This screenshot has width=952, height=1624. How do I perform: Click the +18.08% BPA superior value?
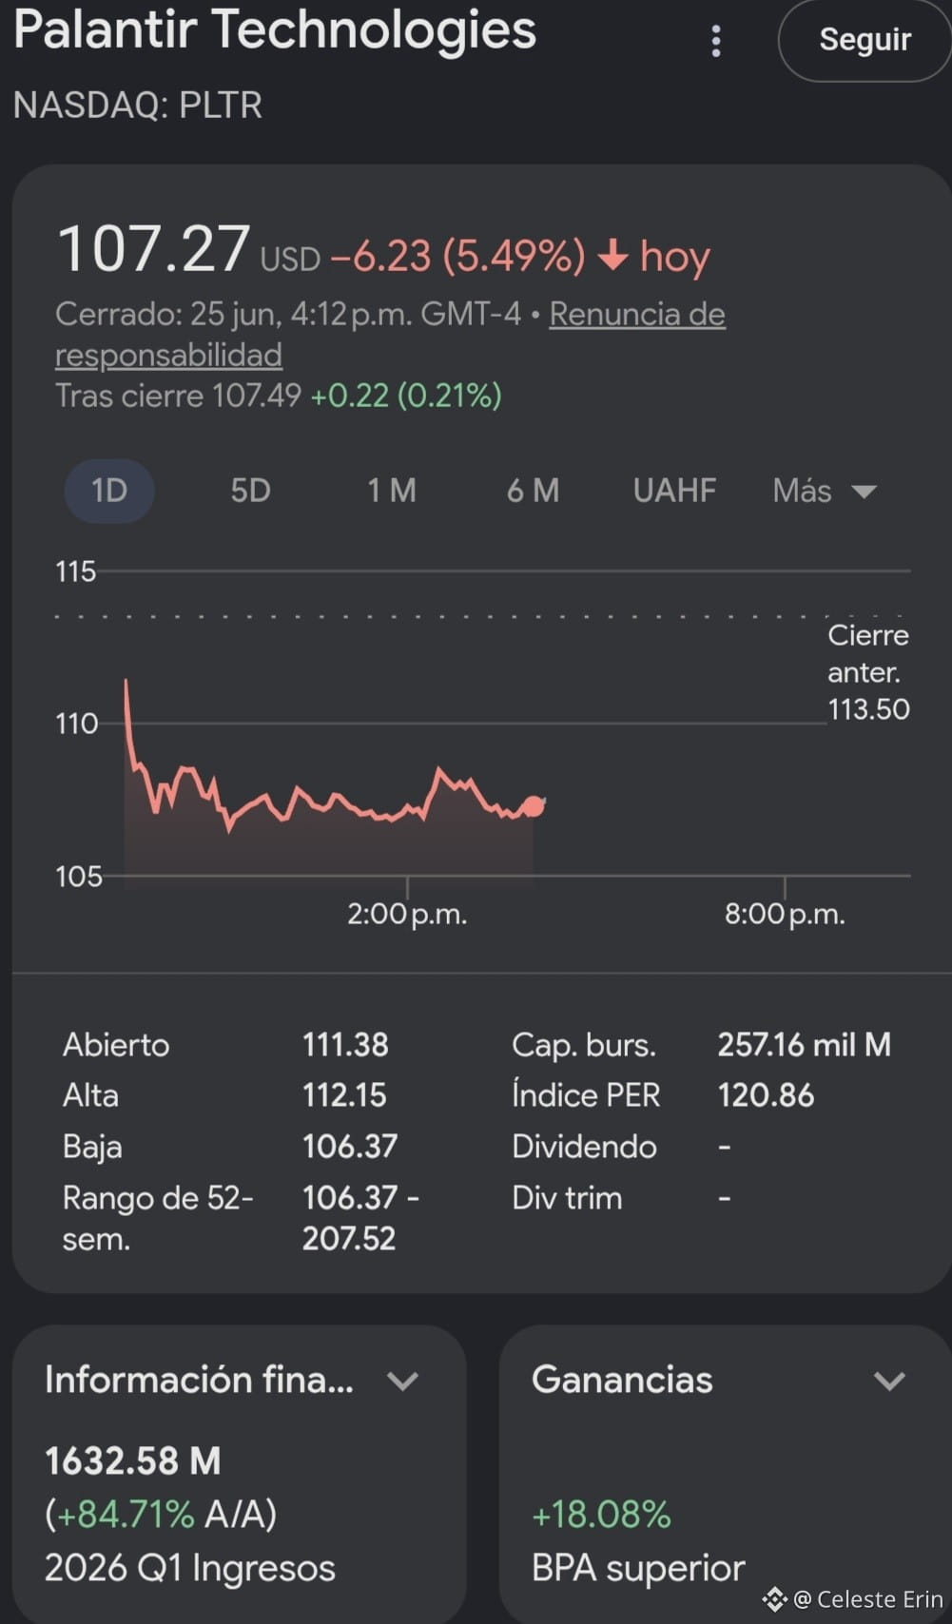point(601,1515)
